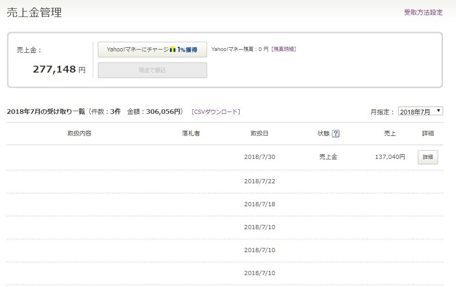Click the 2018/7/30 date cell

point(260,157)
